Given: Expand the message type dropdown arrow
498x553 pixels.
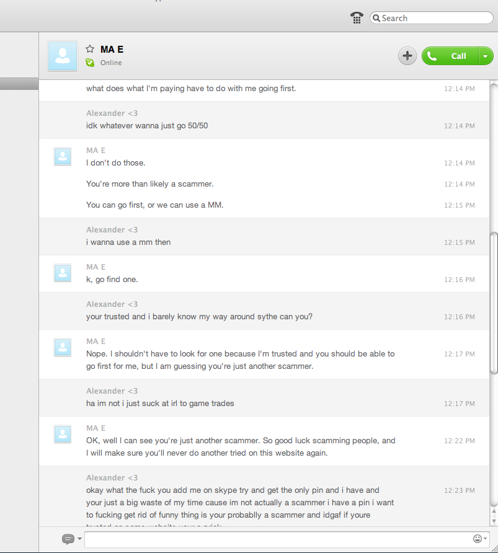Looking at the screenshot, I should 80,539.
